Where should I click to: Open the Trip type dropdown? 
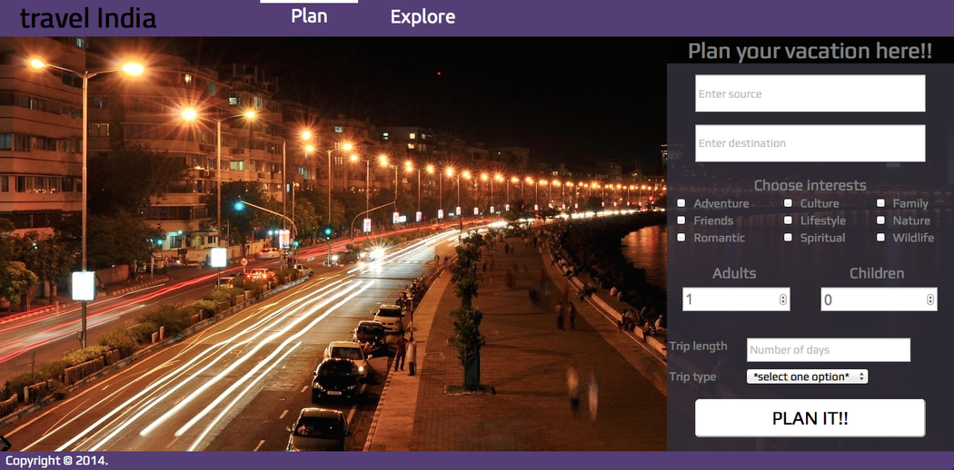tap(807, 377)
